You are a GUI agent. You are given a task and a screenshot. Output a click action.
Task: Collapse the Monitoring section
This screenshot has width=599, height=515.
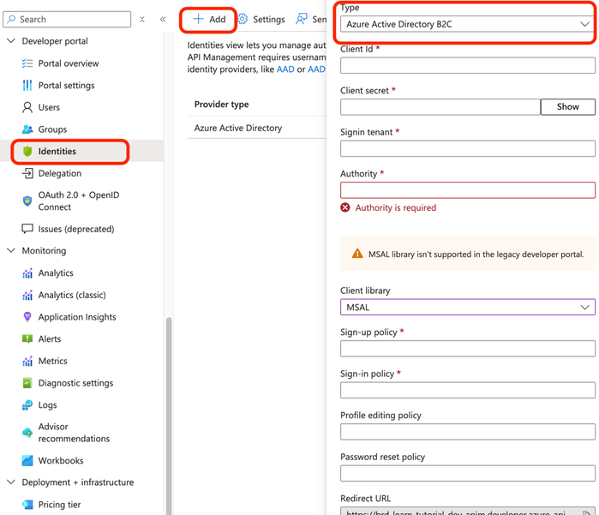coord(11,250)
